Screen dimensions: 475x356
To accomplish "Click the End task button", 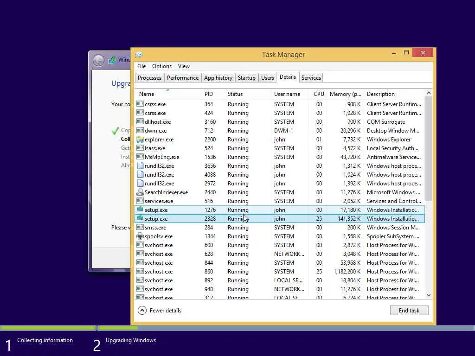I will point(409,310).
